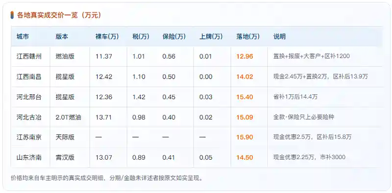Click the 山东济南 city cell
The image size is (392, 193).
(29, 158)
